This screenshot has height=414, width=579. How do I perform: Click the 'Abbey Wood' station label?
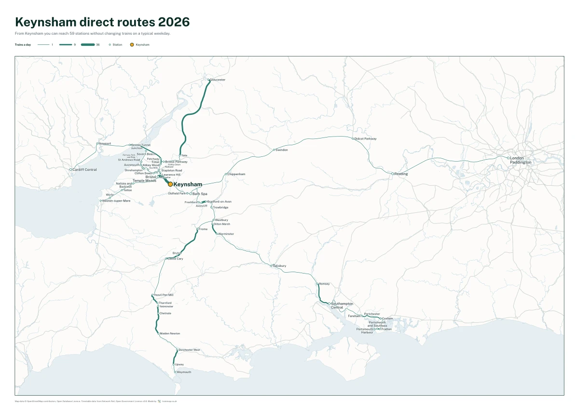click(x=151, y=165)
